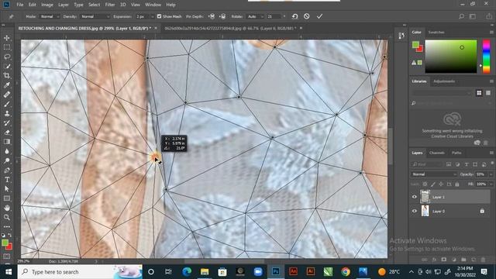
Task: Select the Path Selection tool
Action: tap(7, 189)
